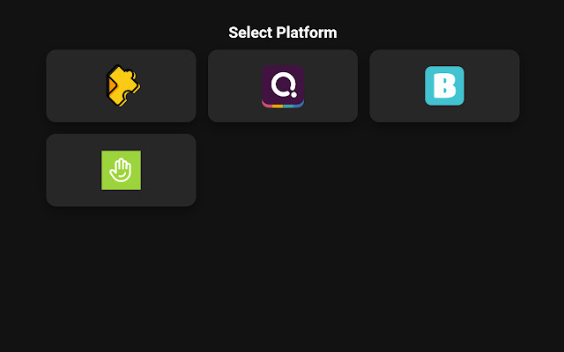Click the Select Platform heading
This screenshot has height=352, width=564.
282,33
